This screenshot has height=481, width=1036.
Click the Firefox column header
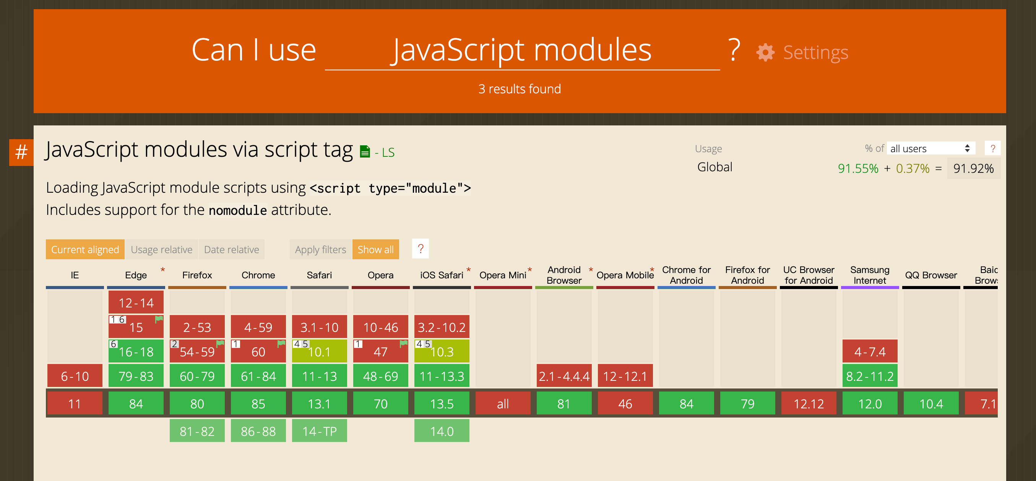click(197, 275)
